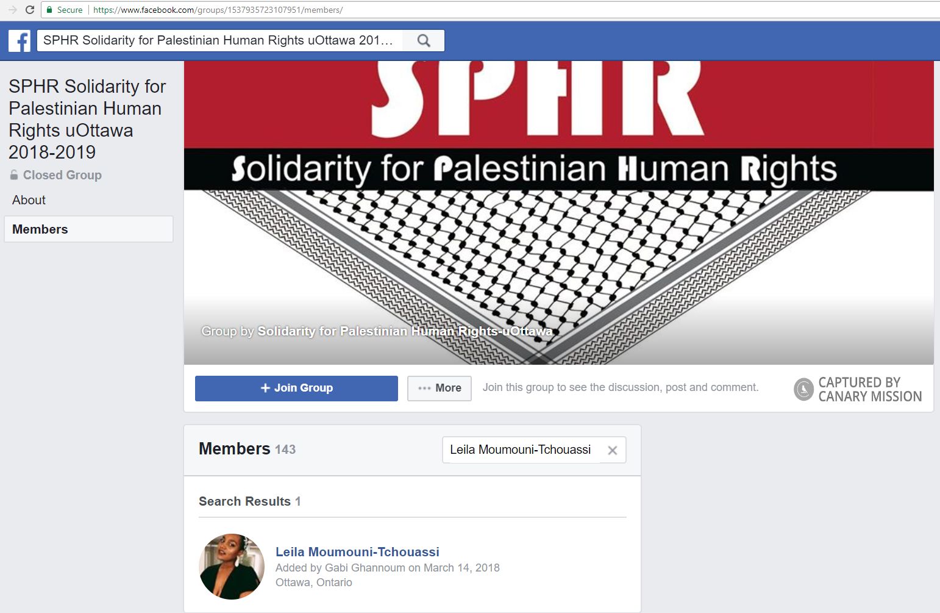Click the Canary Mission watermark logo
The width and height of the screenshot is (940, 613).
[858, 389]
